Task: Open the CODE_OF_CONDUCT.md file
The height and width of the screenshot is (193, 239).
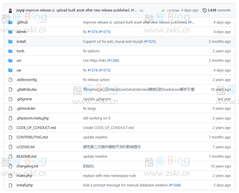Action: pyautogui.click(x=36, y=128)
